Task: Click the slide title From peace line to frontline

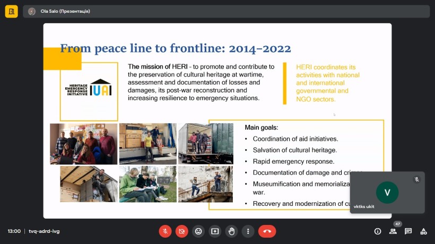Action: pyautogui.click(x=176, y=48)
